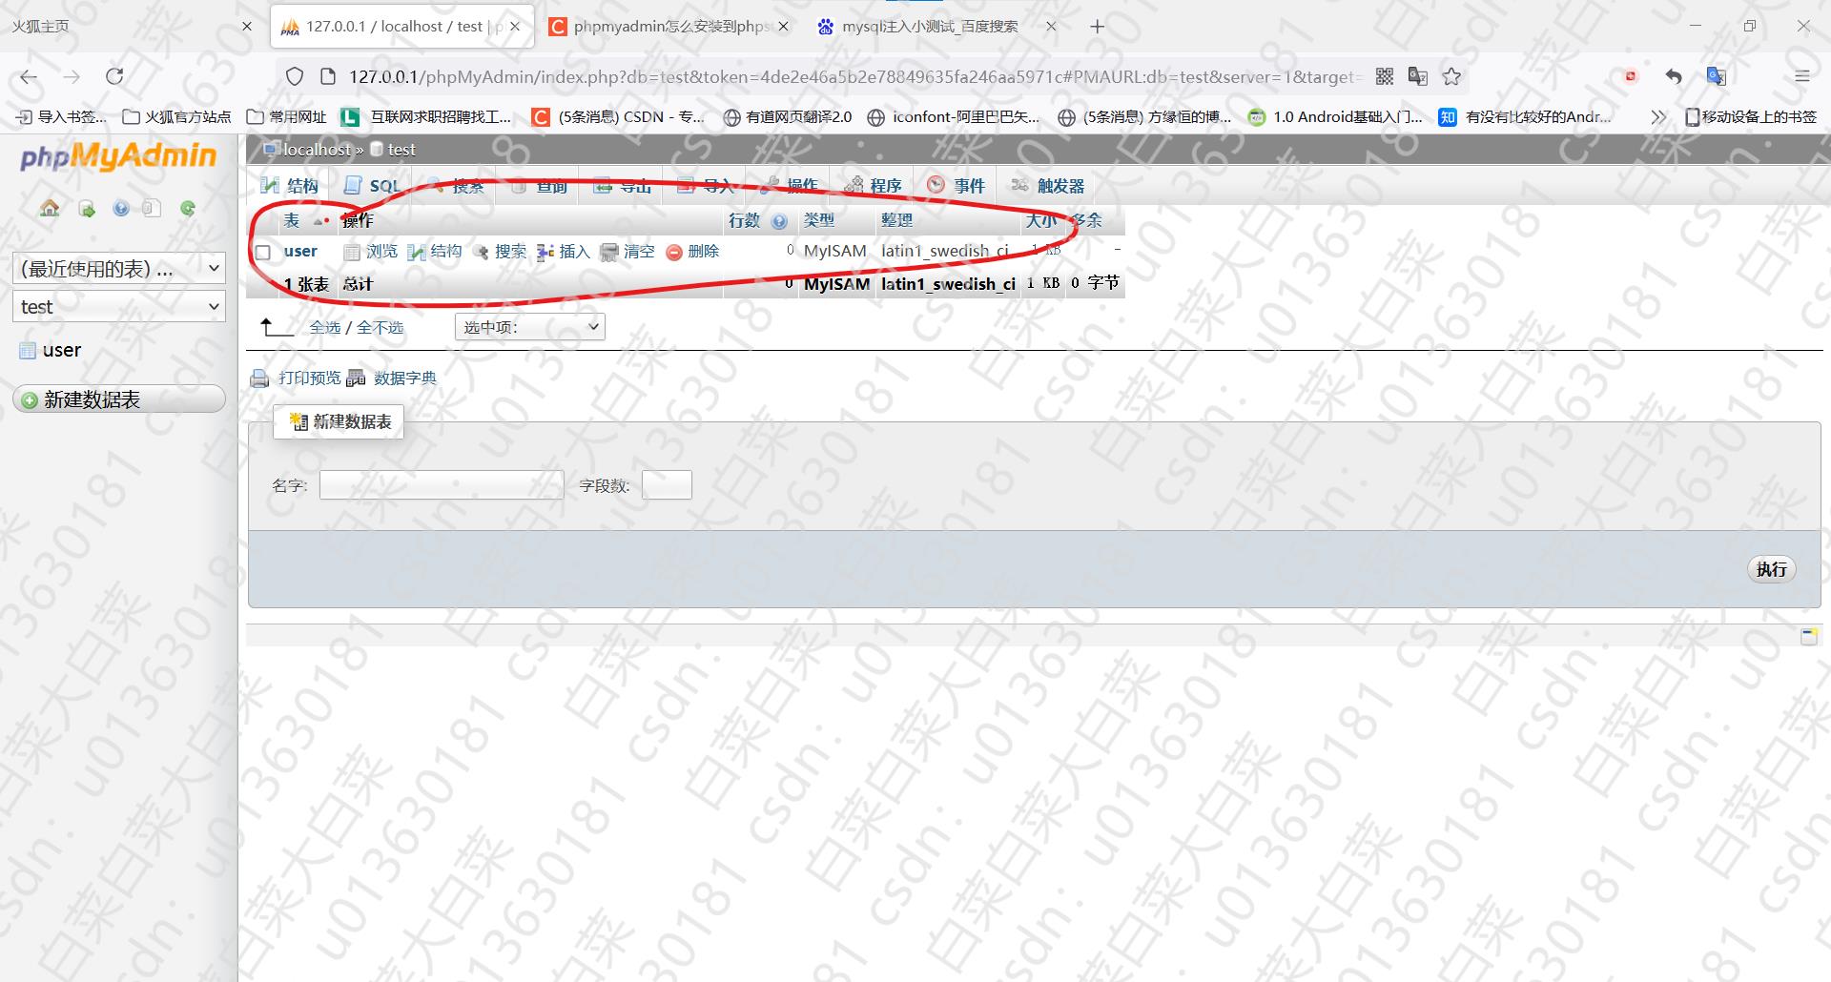Bookmark this page with the star icon

[x=1451, y=76]
